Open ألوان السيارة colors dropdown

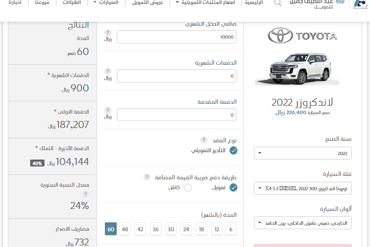(x=303, y=223)
